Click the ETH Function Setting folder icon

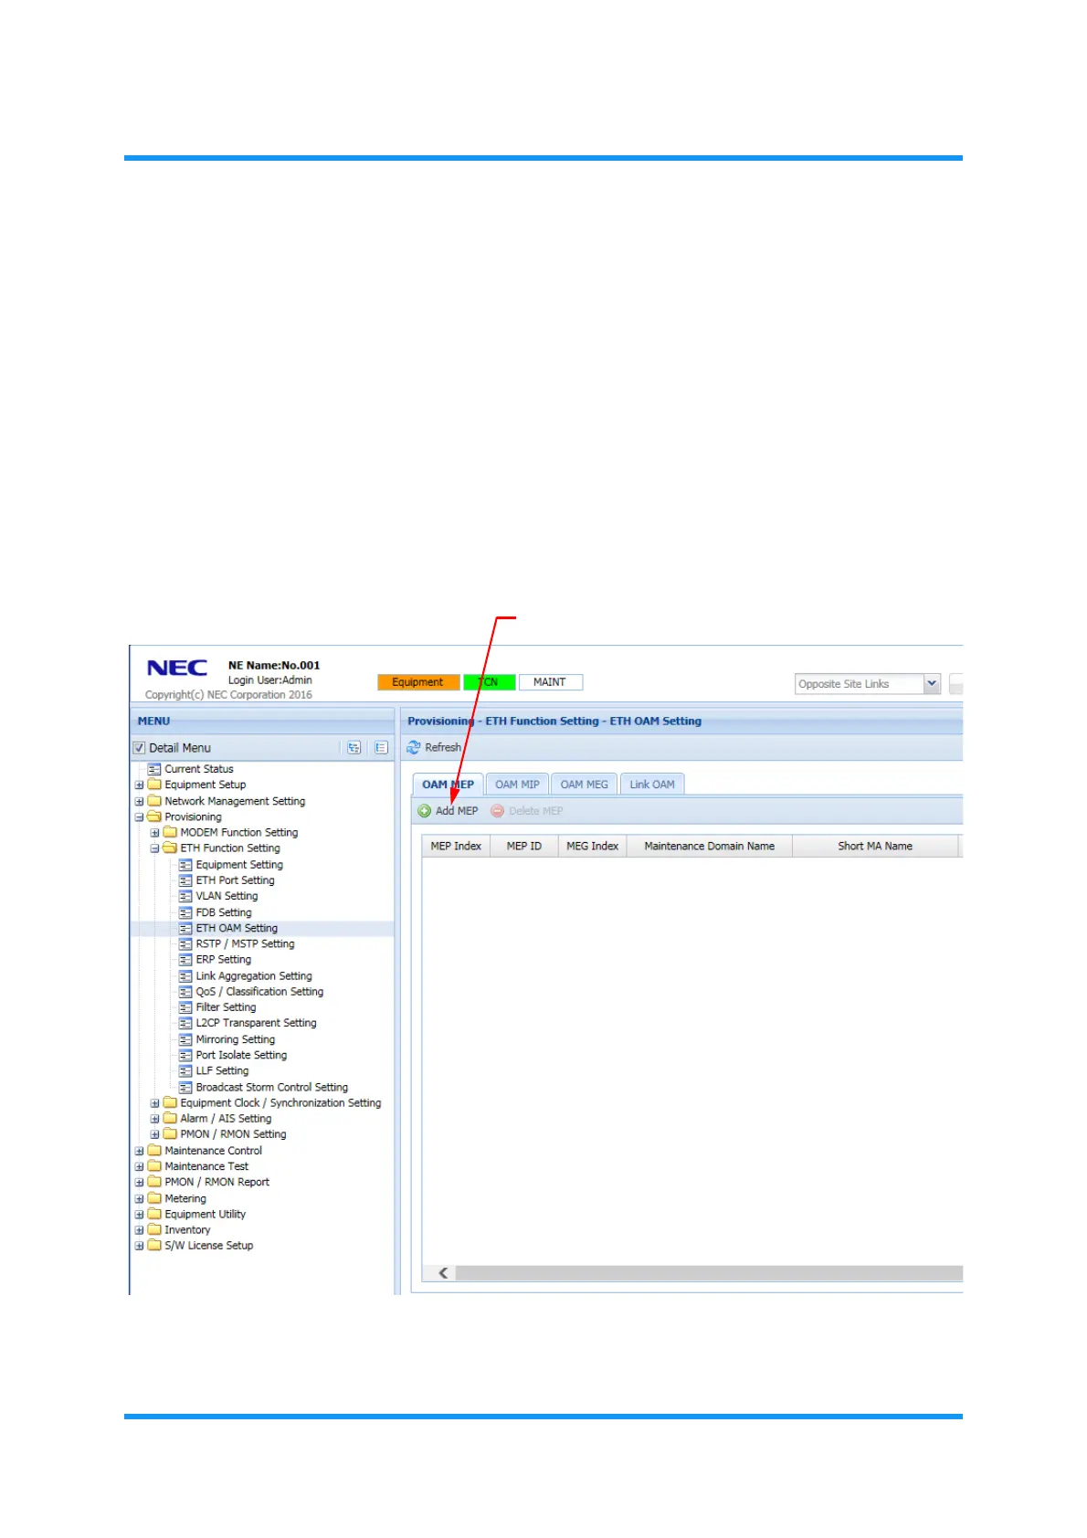pyautogui.click(x=170, y=848)
